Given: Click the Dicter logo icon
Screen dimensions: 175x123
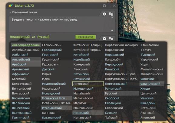Looking at the screenshot, I should (x=11, y=5).
